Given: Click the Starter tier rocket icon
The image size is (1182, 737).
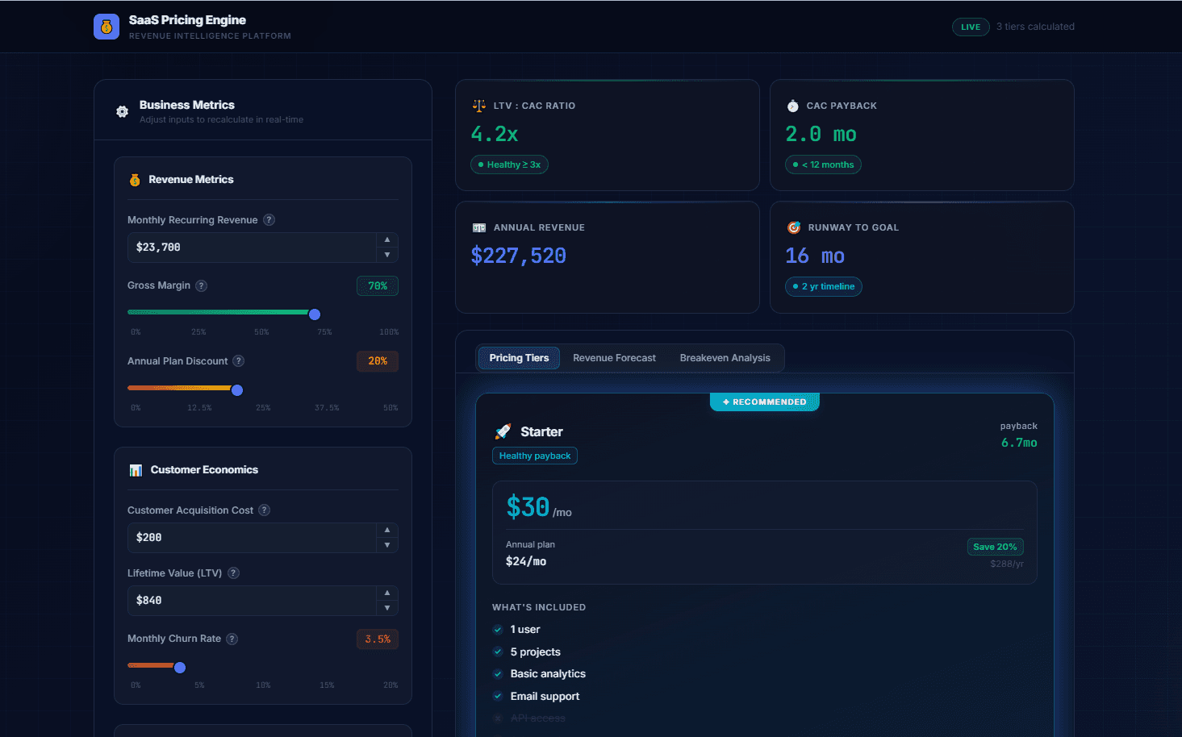Looking at the screenshot, I should coord(503,431).
